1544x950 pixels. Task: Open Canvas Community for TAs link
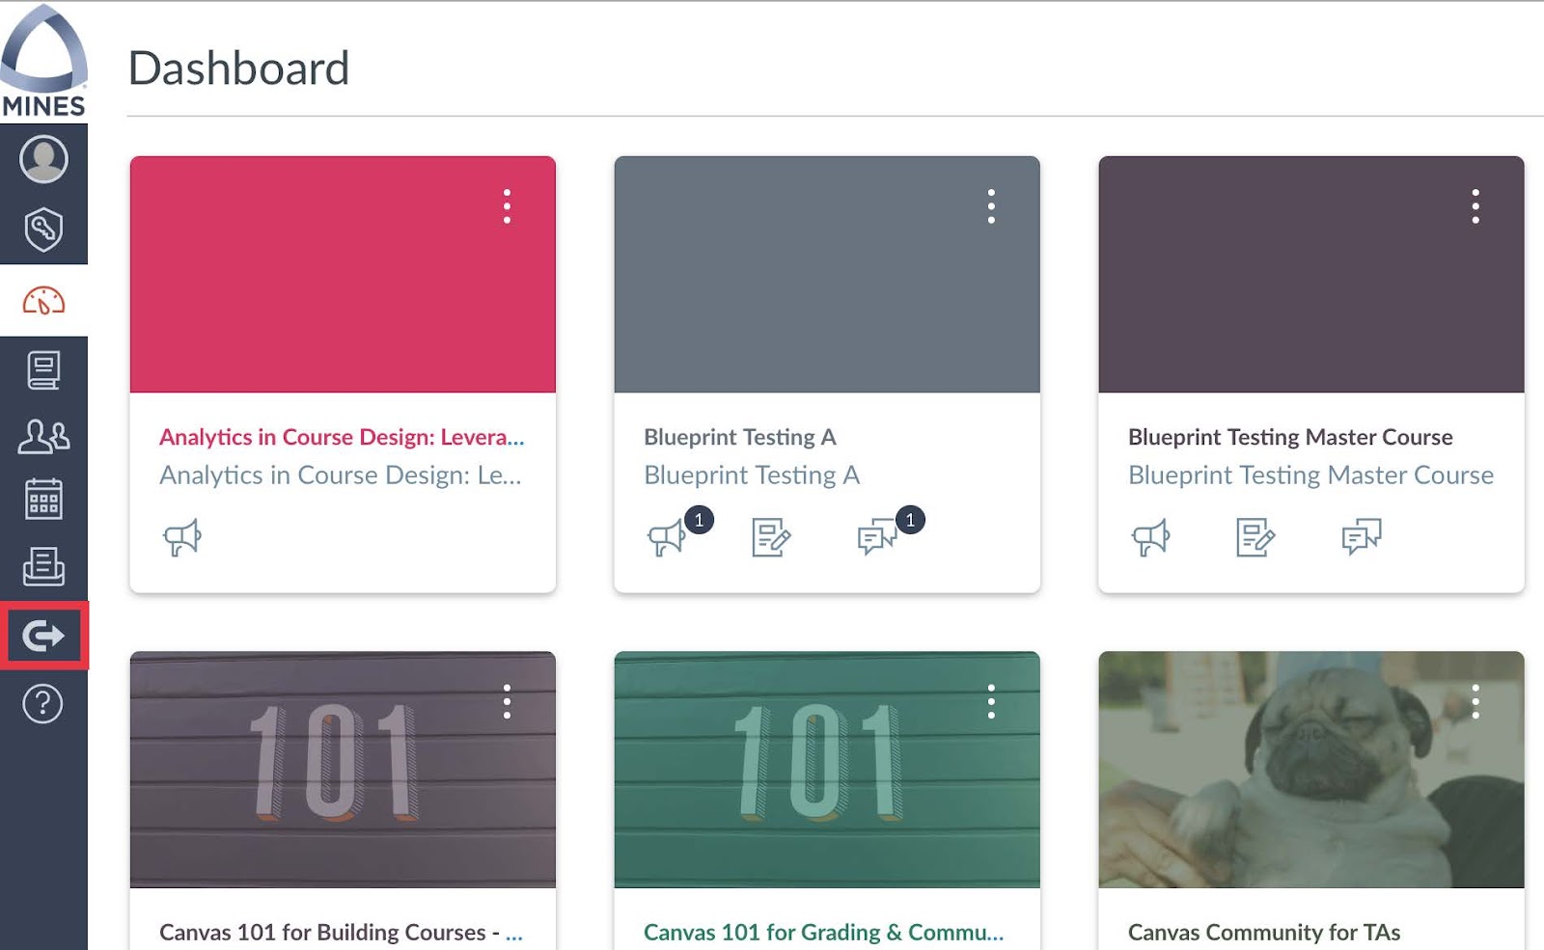coord(1264,933)
